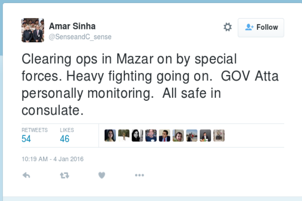The image size is (302, 201).
Task: Open Amar Sinha's profile picture
Action: click(x=33, y=30)
